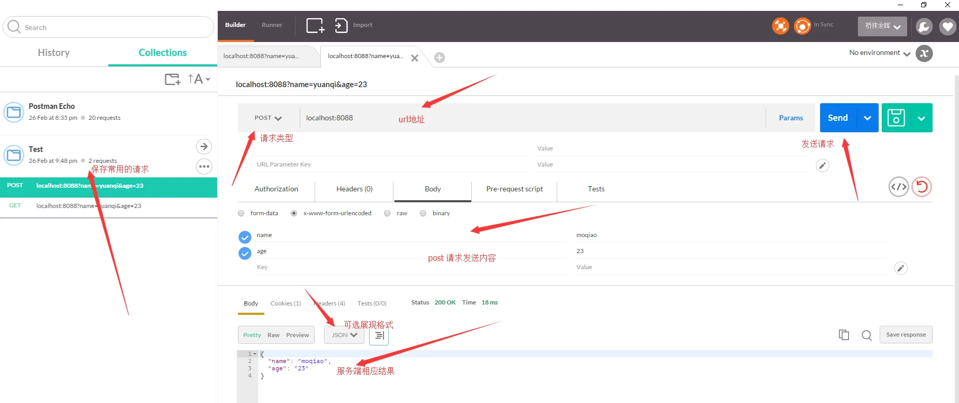Generate code snippet with the code icon

click(x=898, y=187)
